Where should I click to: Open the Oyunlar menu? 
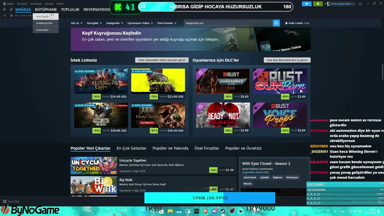coord(49,4)
